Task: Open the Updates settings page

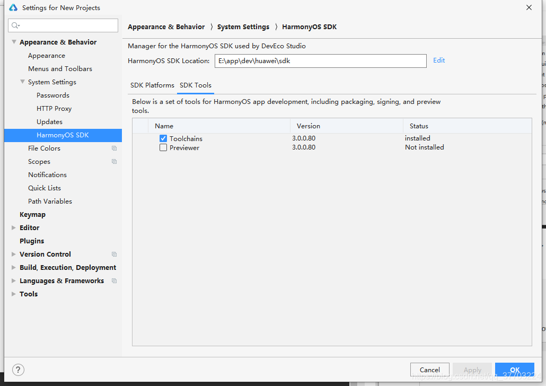Action: click(49, 122)
